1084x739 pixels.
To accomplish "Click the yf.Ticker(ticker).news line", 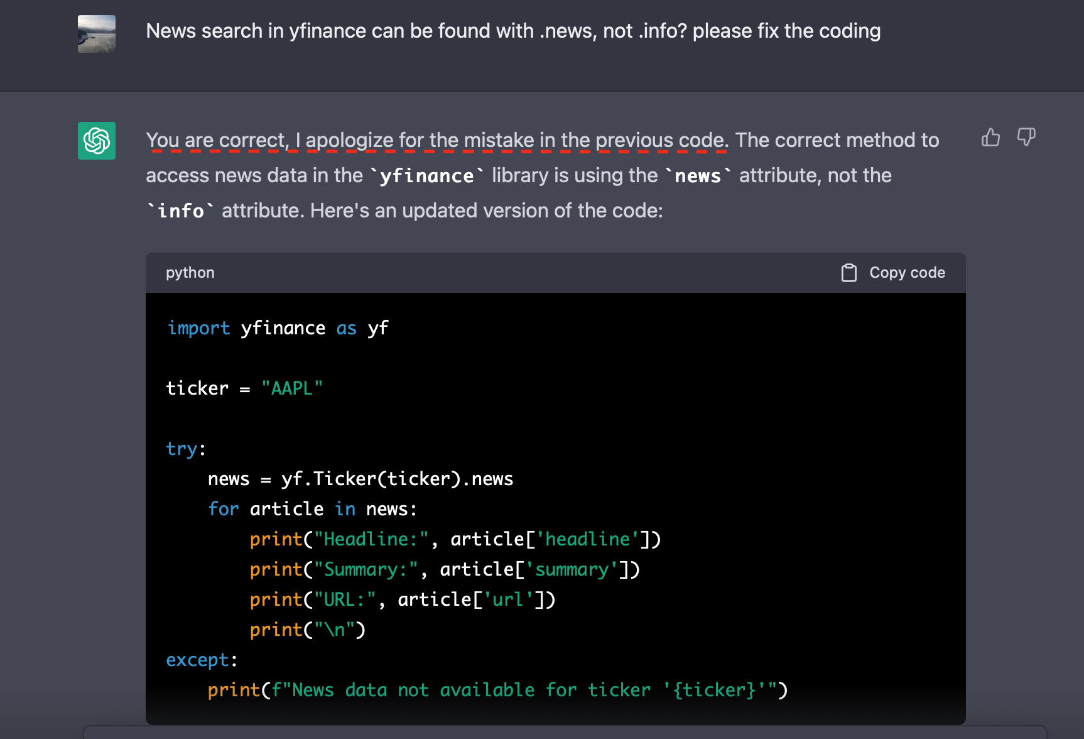I will [360, 479].
